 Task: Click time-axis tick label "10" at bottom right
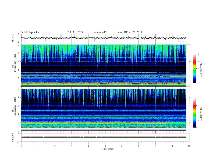tap(189, 146)
